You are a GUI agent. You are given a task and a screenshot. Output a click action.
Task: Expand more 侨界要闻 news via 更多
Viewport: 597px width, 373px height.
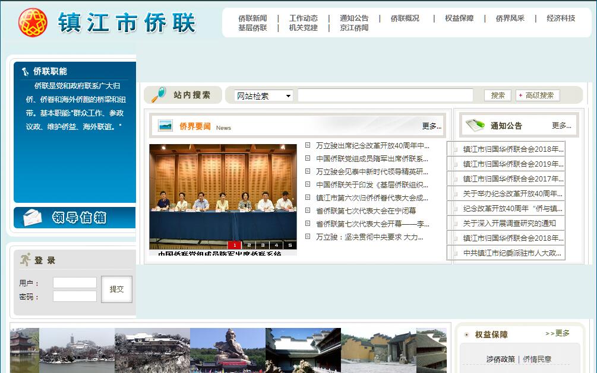[x=431, y=126]
